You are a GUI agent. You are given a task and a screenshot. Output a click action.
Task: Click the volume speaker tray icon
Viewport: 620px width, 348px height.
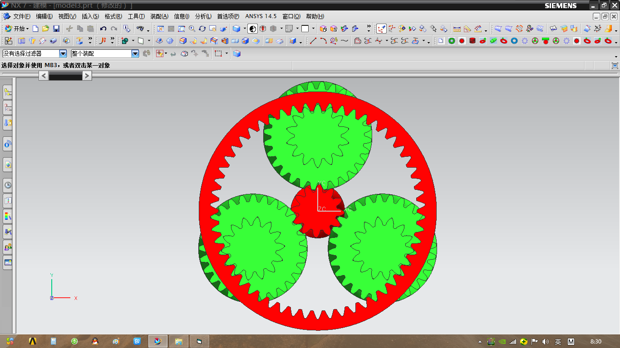(546, 342)
